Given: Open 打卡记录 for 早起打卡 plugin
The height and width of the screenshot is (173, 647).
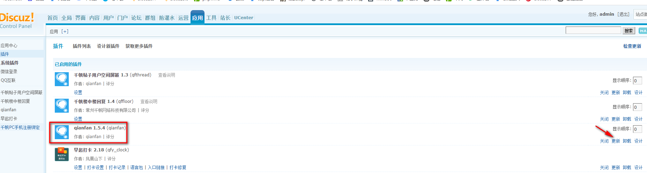Looking at the screenshot, I should click(x=117, y=167).
